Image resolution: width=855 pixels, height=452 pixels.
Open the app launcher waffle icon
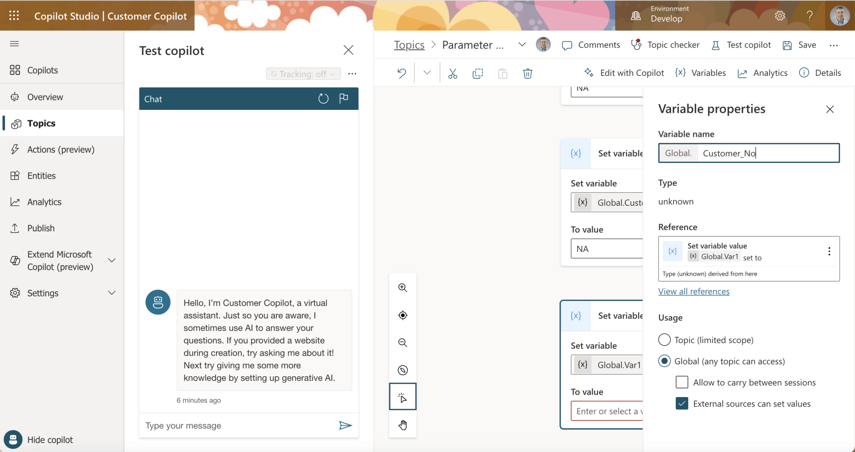point(14,15)
